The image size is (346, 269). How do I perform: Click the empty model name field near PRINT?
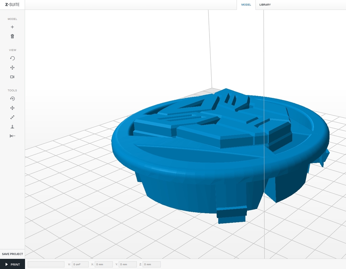coord(46,264)
